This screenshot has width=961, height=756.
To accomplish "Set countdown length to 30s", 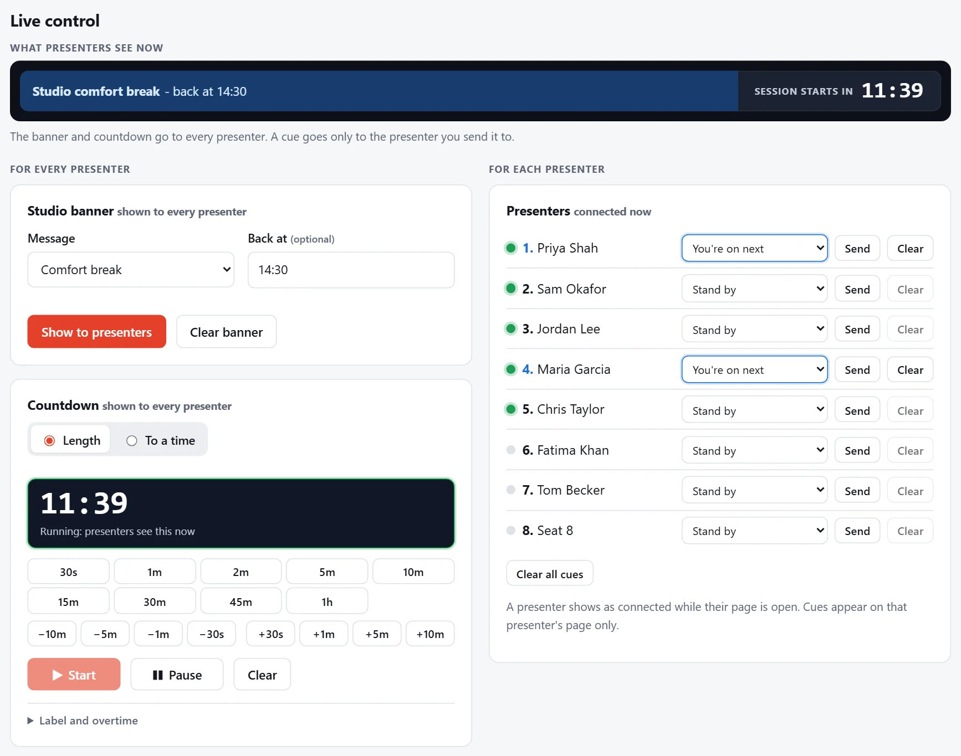I will [68, 572].
